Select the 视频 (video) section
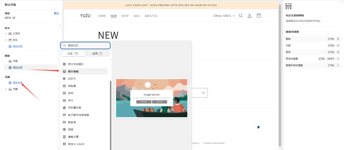 pyautogui.click(x=71, y=129)
